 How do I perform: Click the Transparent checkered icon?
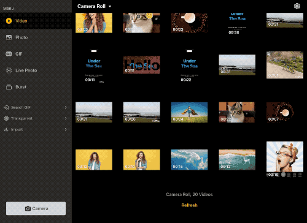[x=6, y=118]
